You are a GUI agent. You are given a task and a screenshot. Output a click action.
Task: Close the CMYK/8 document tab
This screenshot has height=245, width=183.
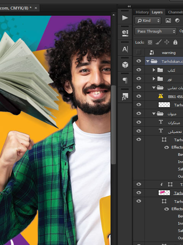(36, 8)
